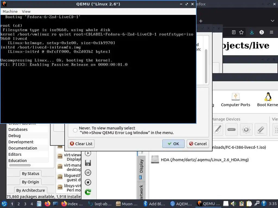Switch to the Display tab in AQEMU
This screenshot has width=278, height=208.
141,168
